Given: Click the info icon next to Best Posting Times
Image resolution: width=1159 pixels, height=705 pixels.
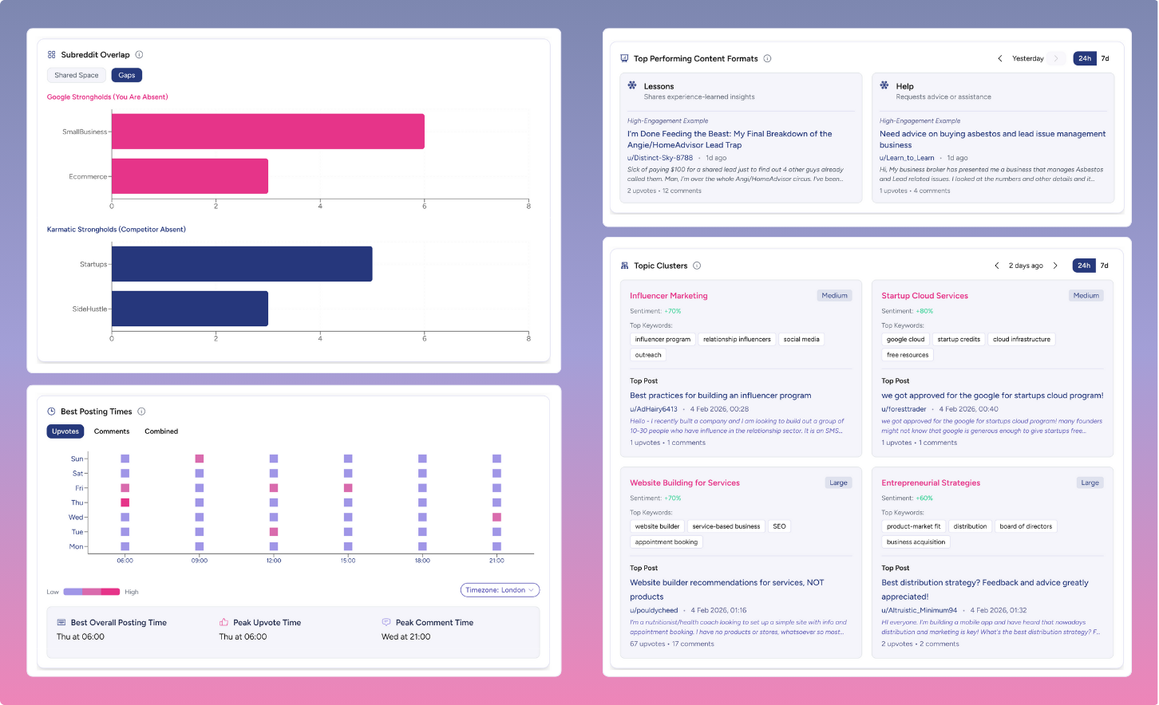Looking at the screenshot, I should pyautogui.click(x=141, y=412).
